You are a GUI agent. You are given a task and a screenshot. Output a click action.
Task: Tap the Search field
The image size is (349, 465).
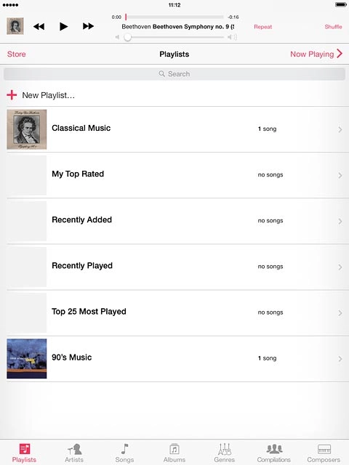point(174,74)
